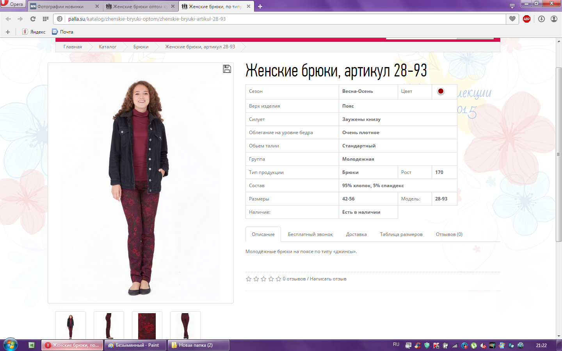Open the tab menu in title bar
This screenshot has width=562, height=351.
tap(512, 6)
